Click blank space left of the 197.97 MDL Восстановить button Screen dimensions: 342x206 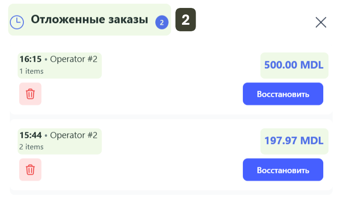point(140,170)
